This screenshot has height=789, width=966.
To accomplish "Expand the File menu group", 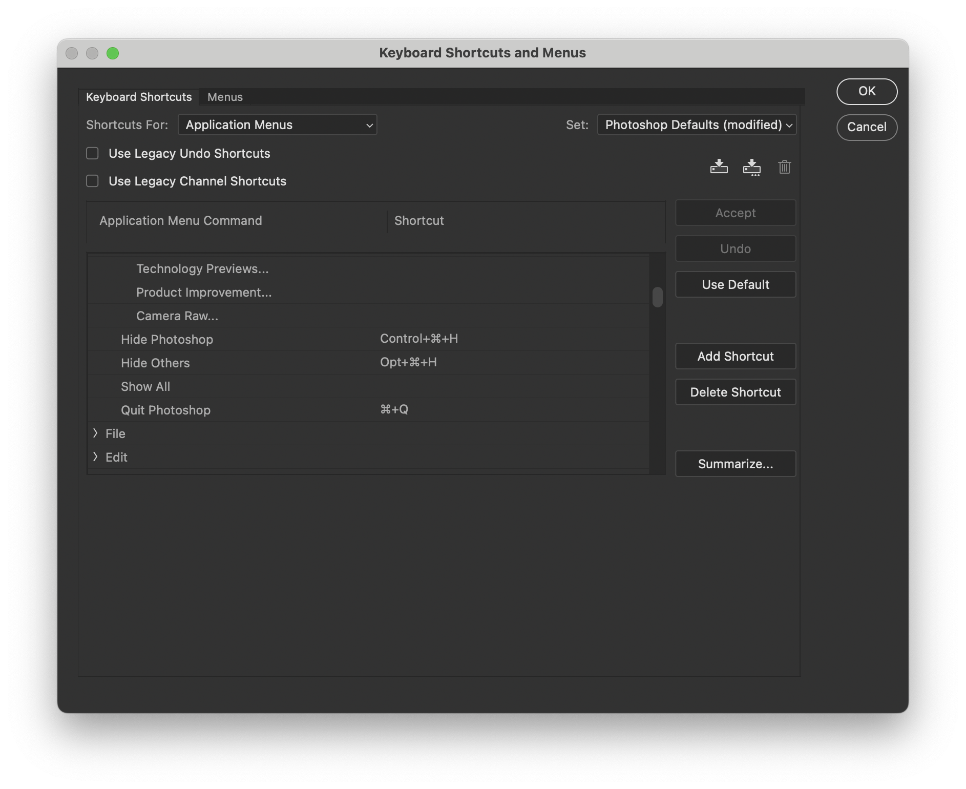I will tap(95, 433).
